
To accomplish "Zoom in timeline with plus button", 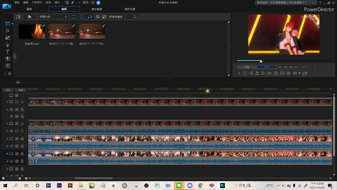I will pyautogui.click(x=26, y=178).
